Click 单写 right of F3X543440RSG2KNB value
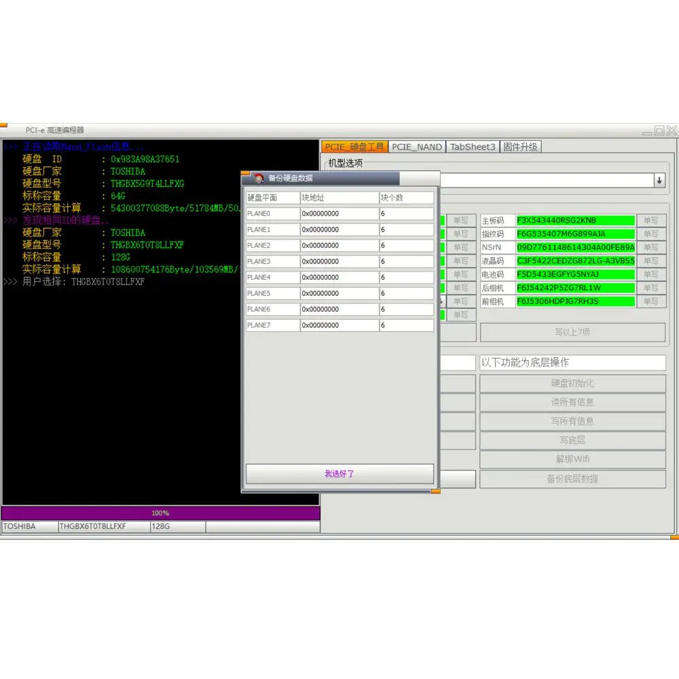679x679 pixels. pos(651,221)
